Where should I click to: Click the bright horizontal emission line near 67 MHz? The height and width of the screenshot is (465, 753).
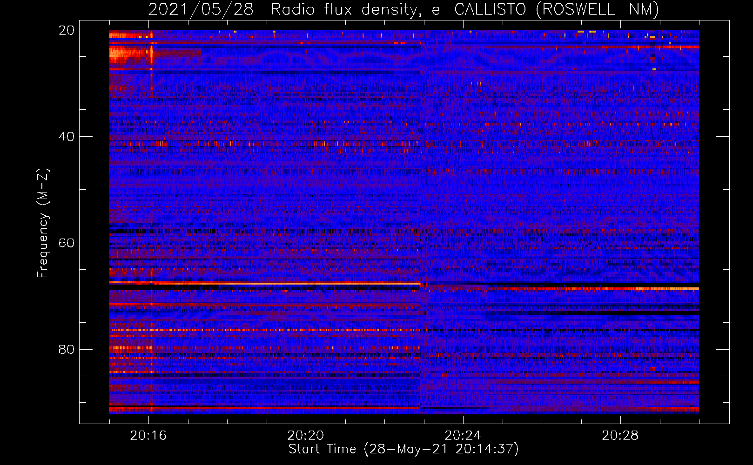[264, 283]
